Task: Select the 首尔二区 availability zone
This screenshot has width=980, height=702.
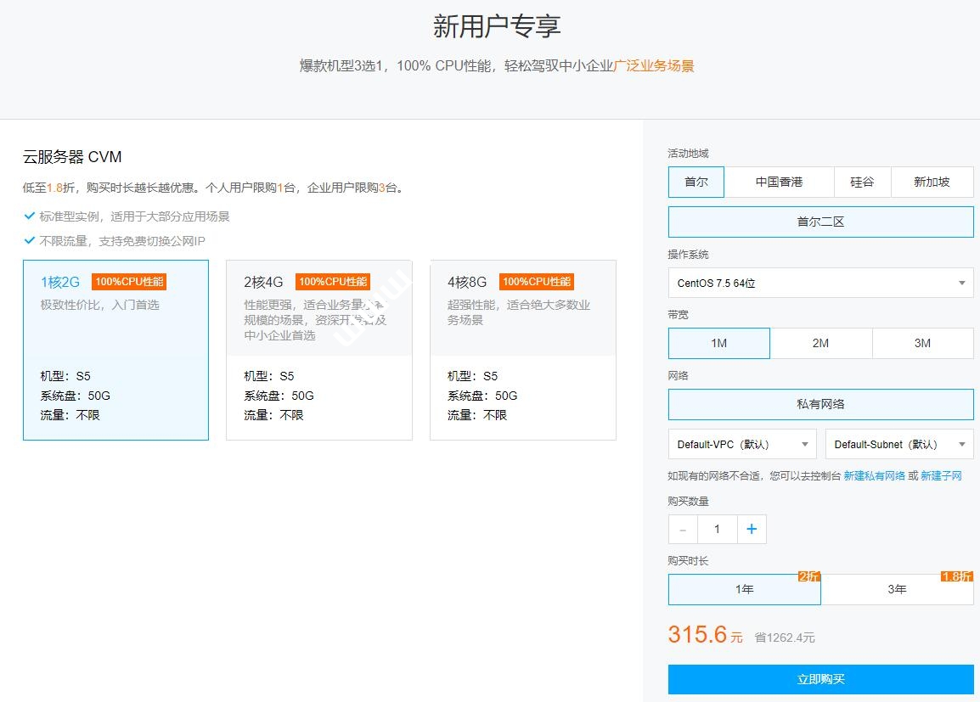Action: [820, 222]
